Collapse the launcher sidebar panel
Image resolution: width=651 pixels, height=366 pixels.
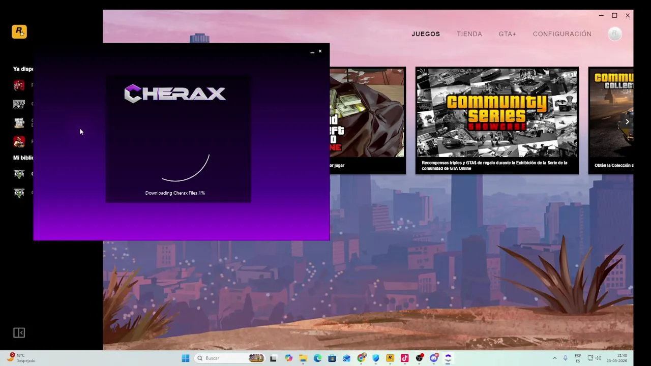click(x=19, y=333)
